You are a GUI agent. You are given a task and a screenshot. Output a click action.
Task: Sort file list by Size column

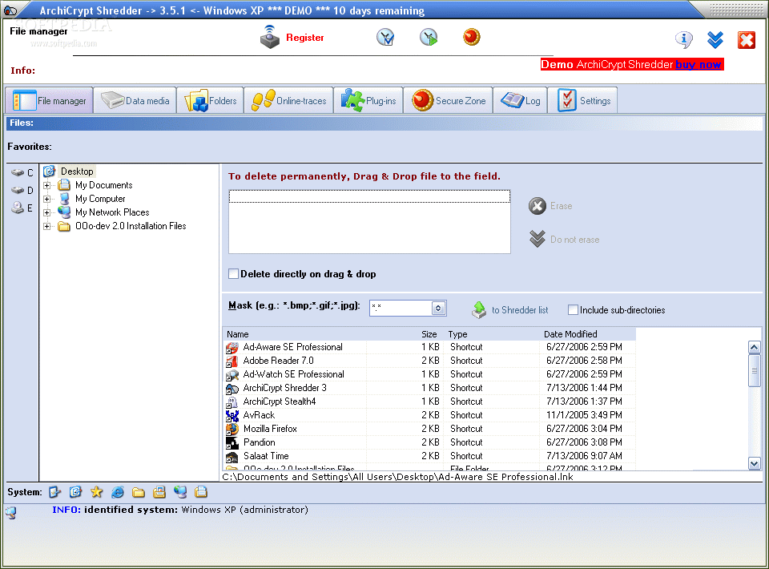click(429, 334)
